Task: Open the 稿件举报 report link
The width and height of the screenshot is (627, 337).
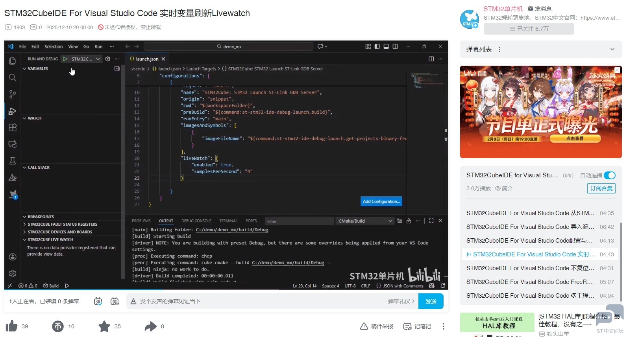Action: (377, 326)
